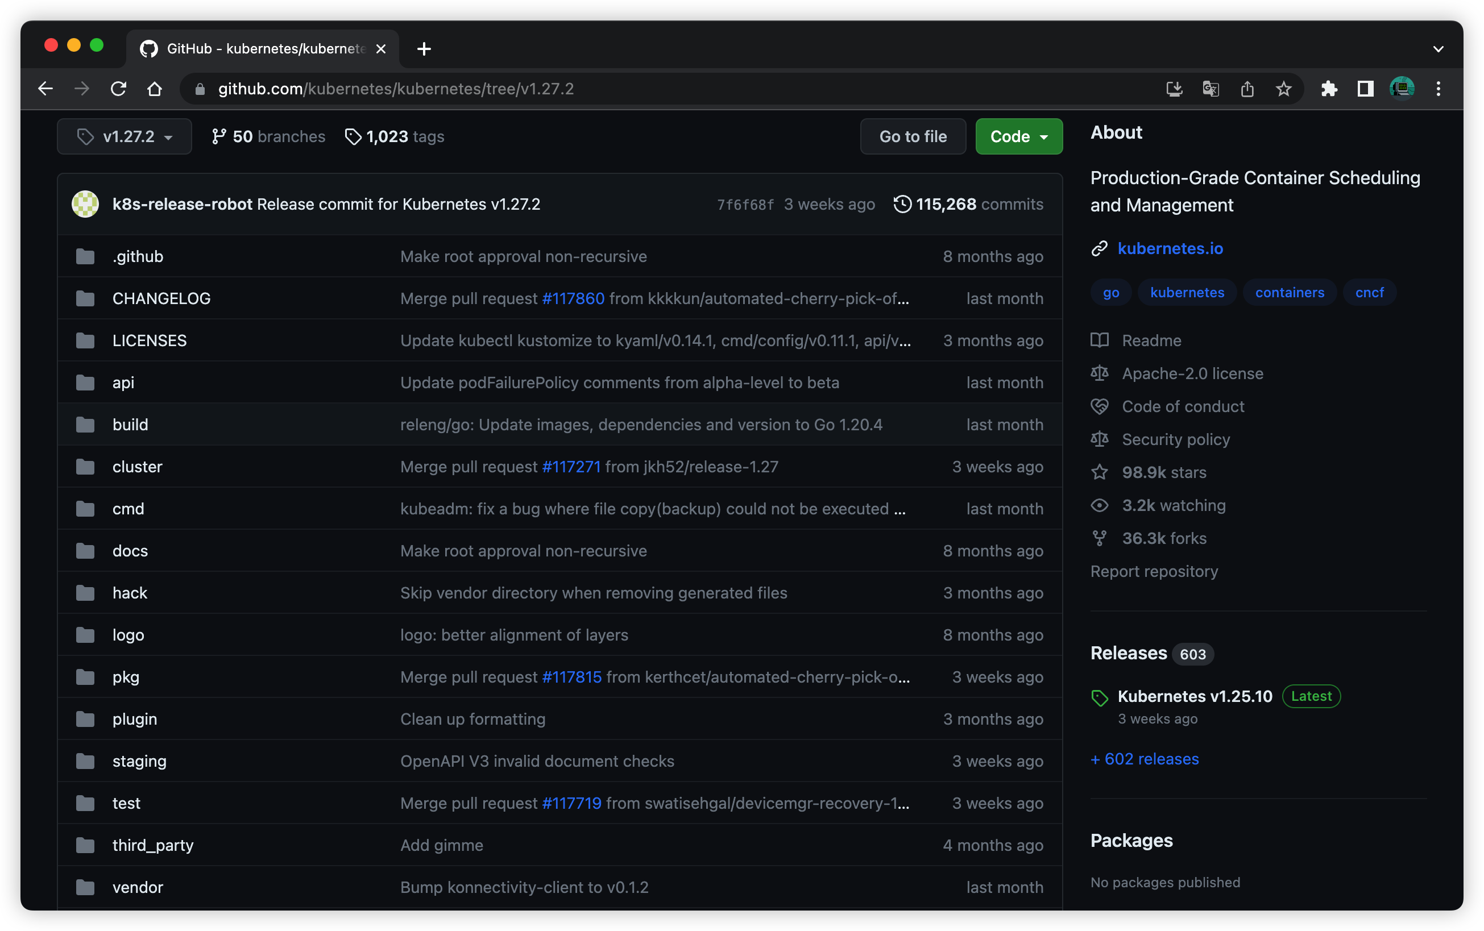
Task: Click the cmd folder icon
Action: (85, 509)
